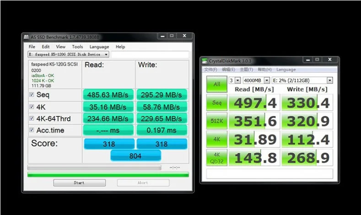Open the 编辑(E) menu in CrystalDiskMark
This screenshot has width=361, height=215.
pos(228,70)
